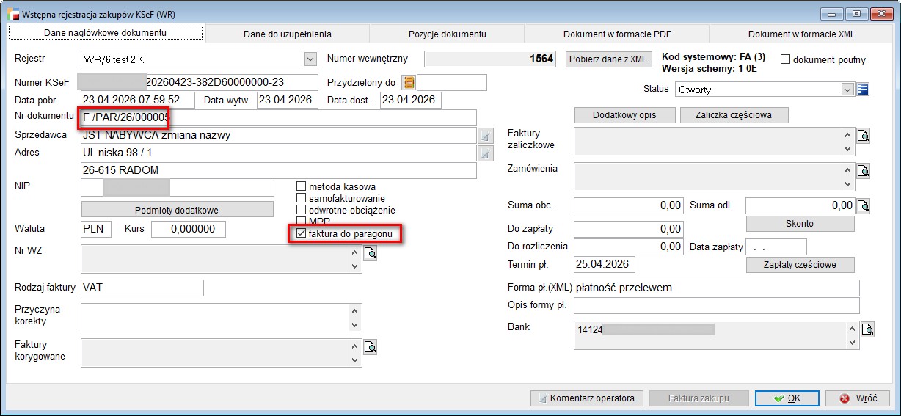
Task: Click the Data wytw. date field
Action: pyautogui.click(x=286, y=100)
